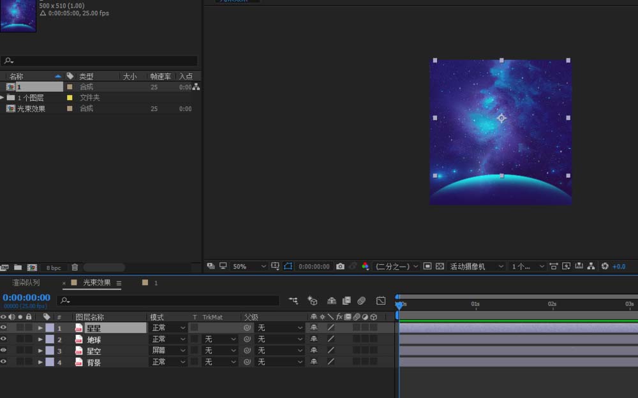This screenshot has width=638, height=398.
Task: Click the 8 bpc color depth button
Action: (54, 267)
